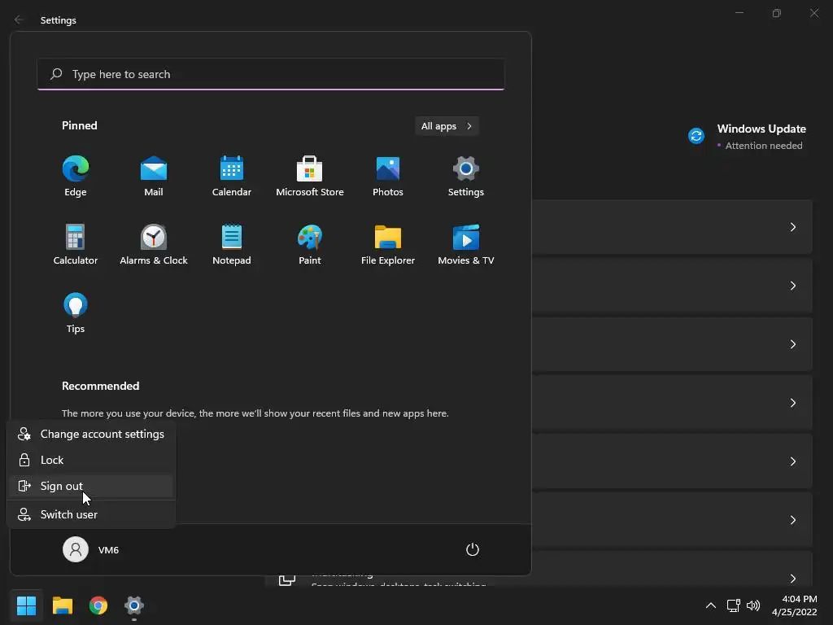833x625 pixels.
Task: Click the Recommended heading
Action: (x=100, y=386)
